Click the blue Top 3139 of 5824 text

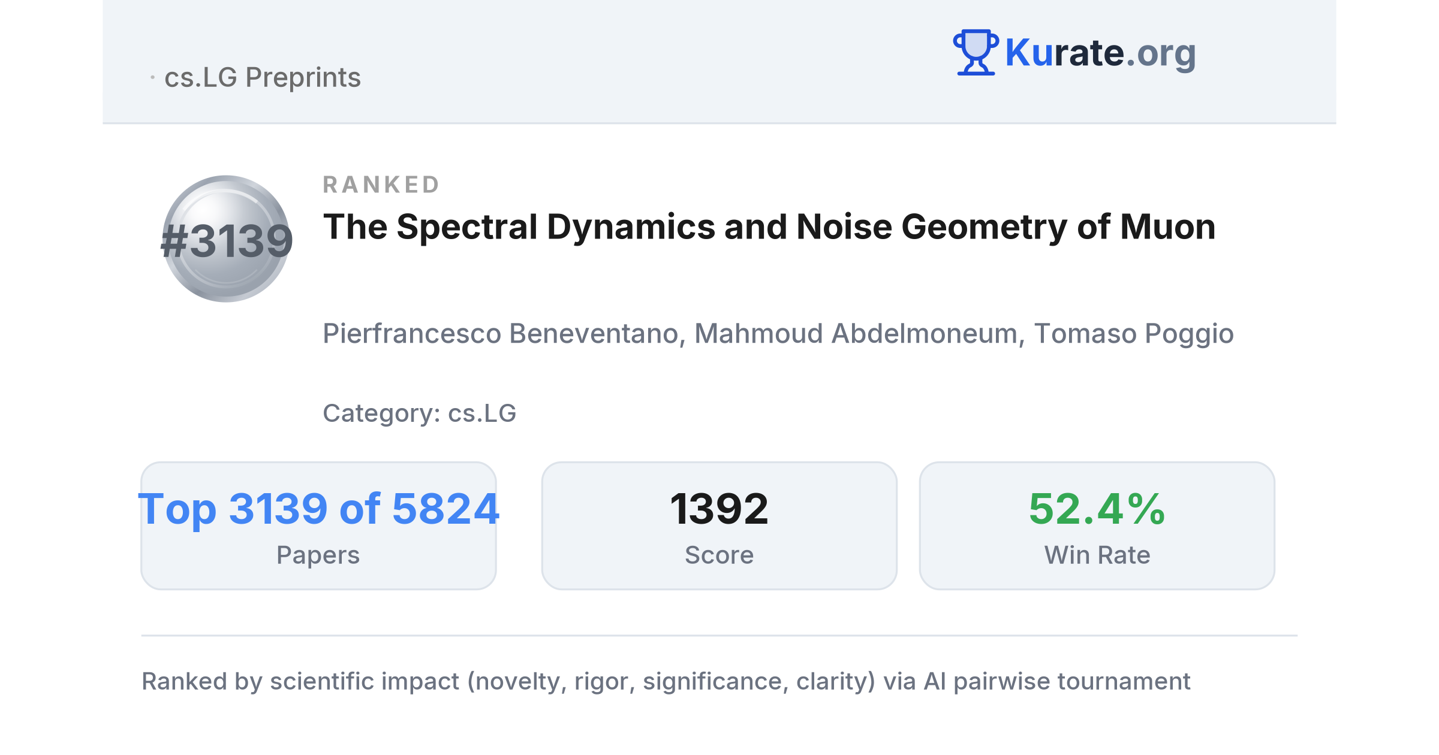[x=318, y=509]
